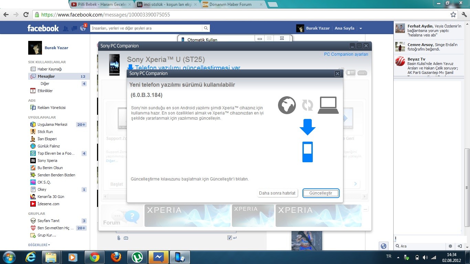Open Windows Start menu
Image resolution: width=470 pixels, height=264 pixels.
[9, 257]
